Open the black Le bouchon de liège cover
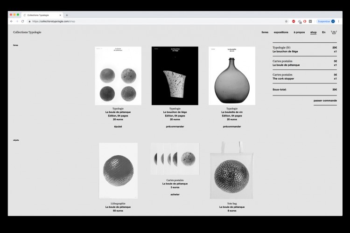This screenshot has height=233, width=350. (x=175, y=76)
